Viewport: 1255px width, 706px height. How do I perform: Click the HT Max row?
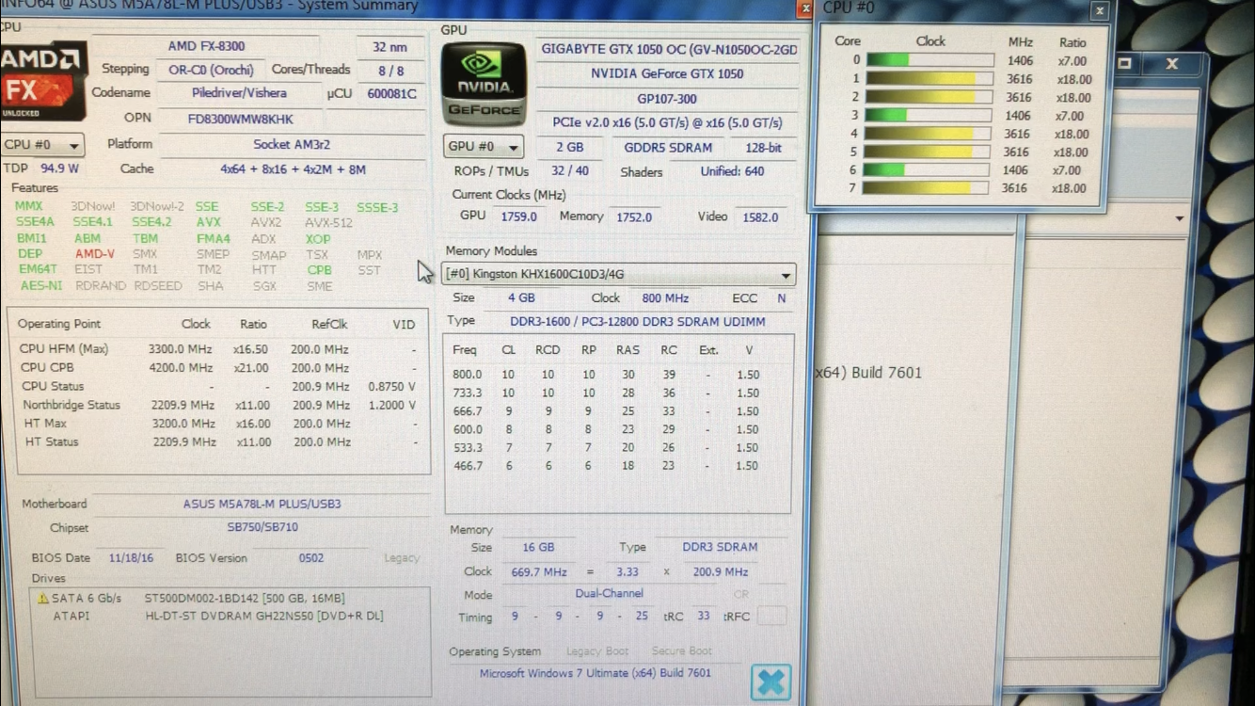click(x=218, y=424)
